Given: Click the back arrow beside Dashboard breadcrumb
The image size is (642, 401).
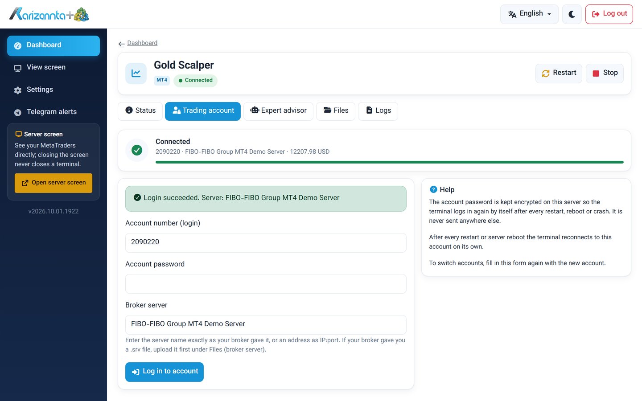Looking at the screenshot, I should [121, 44].
